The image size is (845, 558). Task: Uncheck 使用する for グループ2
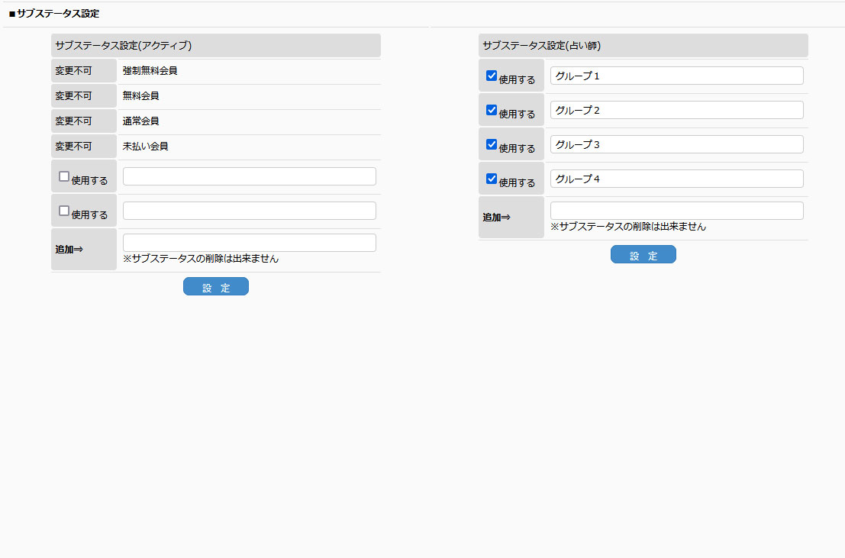[492, 110]
